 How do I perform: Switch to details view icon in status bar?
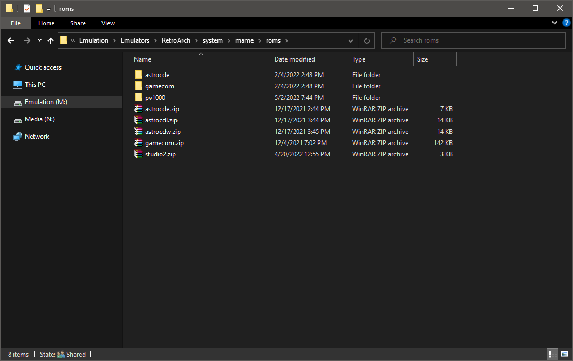coord(551,354)
